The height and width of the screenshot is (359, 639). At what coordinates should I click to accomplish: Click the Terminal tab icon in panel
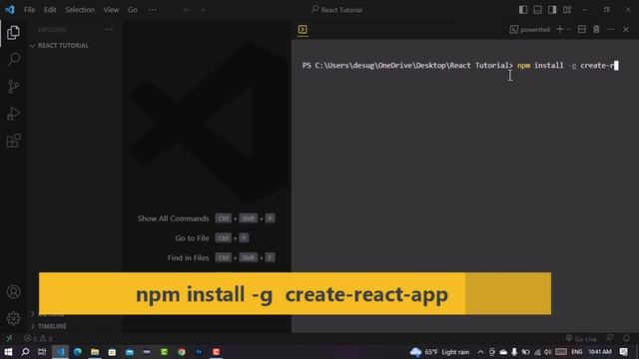click(x=303, y=29)
